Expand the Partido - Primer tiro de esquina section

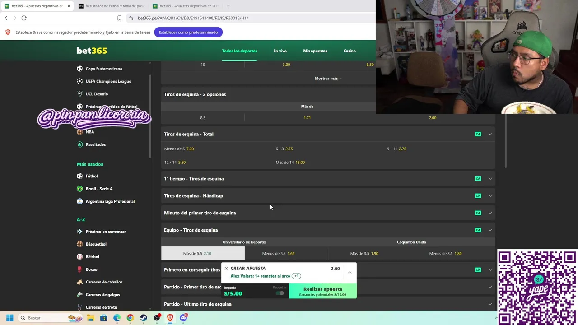490,287
